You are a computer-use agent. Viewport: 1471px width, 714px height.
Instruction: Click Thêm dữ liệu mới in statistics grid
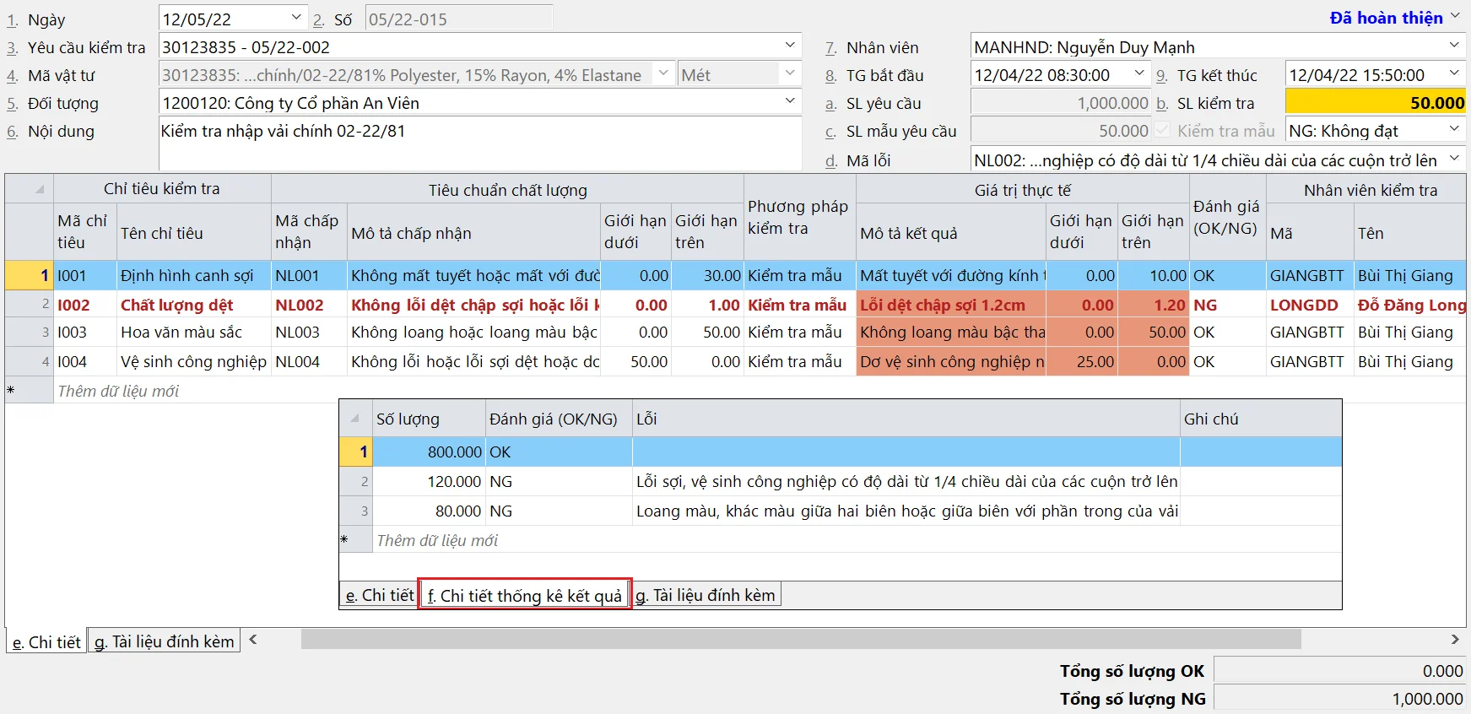pyautogui.click(x=437, y=540)
